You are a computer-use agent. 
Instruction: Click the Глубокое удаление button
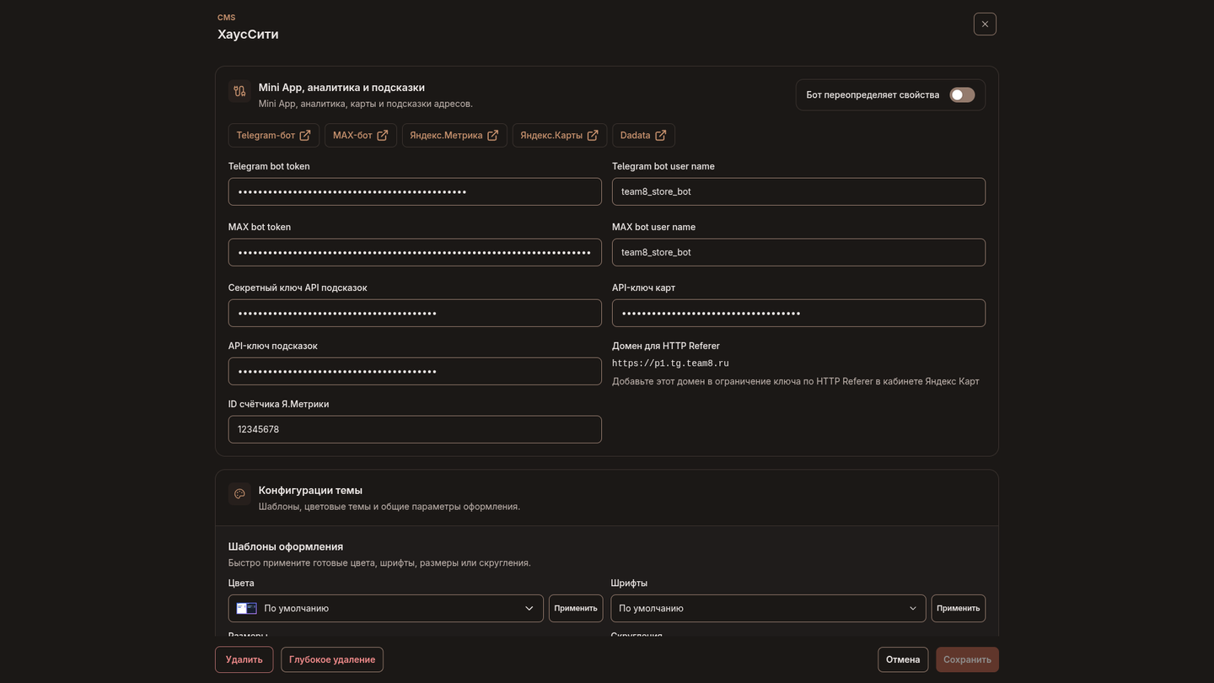(332, 659)
